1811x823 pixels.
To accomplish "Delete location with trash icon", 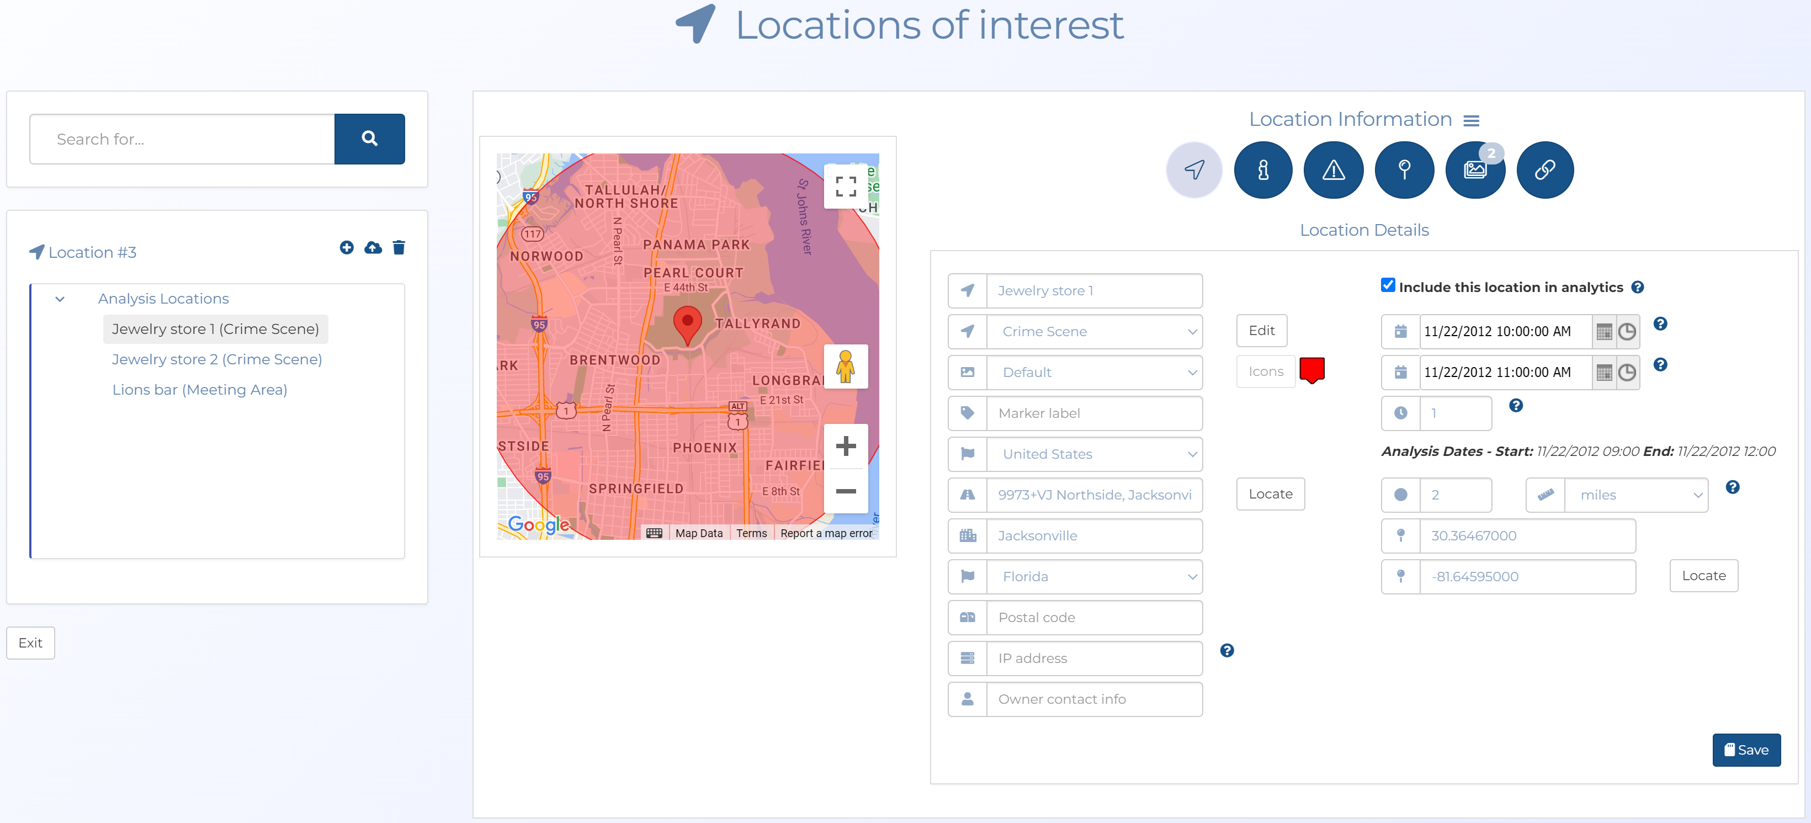I will pos(399,247).
